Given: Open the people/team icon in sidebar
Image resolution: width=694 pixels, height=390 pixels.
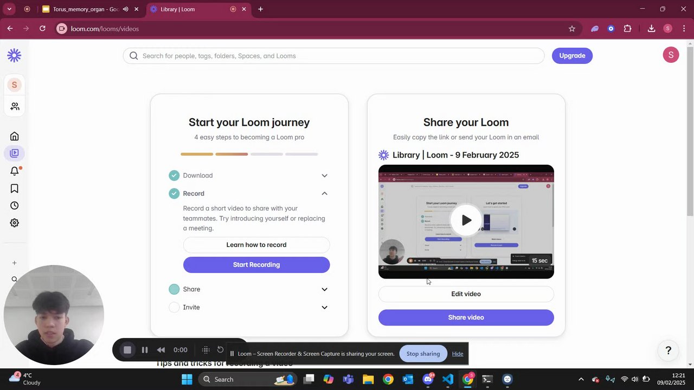Looking at the screenshot, I should click(x=15, y=107).
